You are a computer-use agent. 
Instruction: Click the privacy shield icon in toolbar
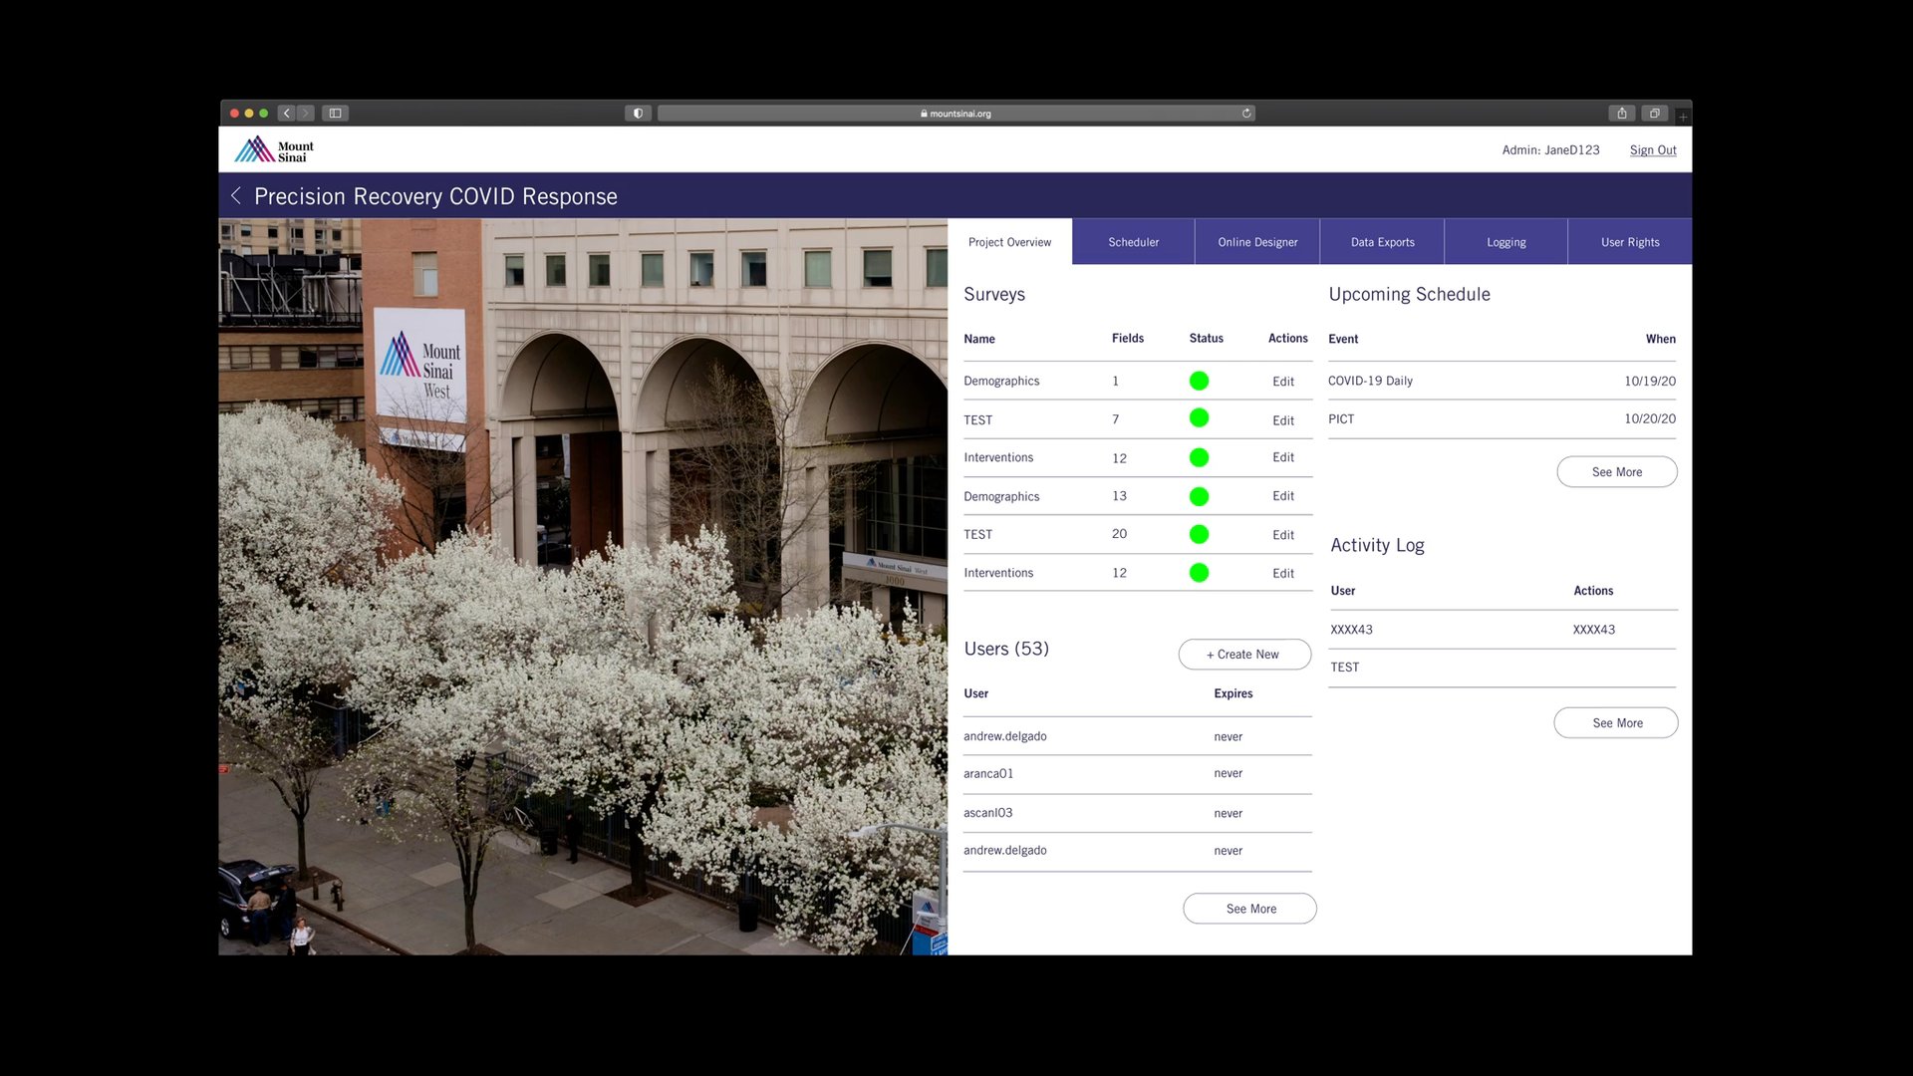click(x=638, y=114)
